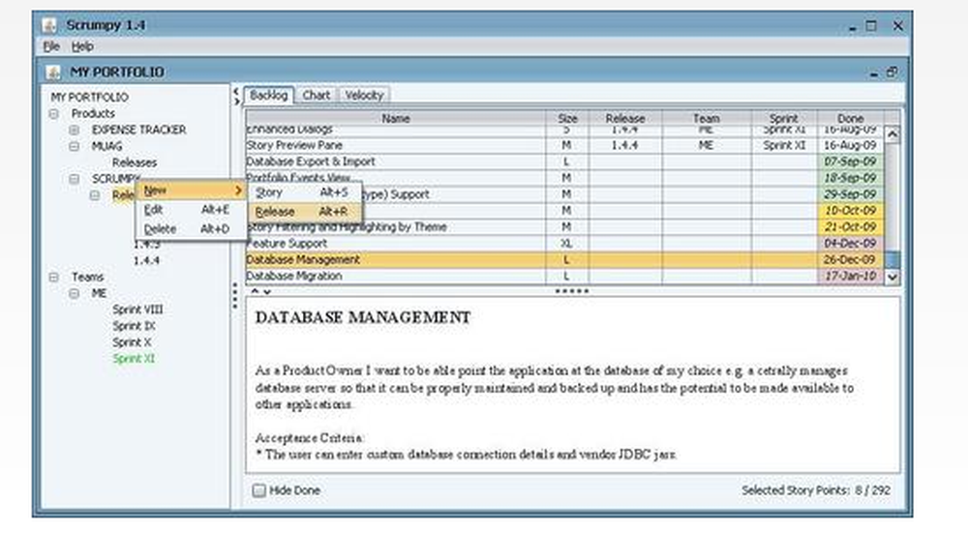This screenshot has height=535, width=968.
Task: Select the Story Preview Pane row
Action: [x=565, y=146]
